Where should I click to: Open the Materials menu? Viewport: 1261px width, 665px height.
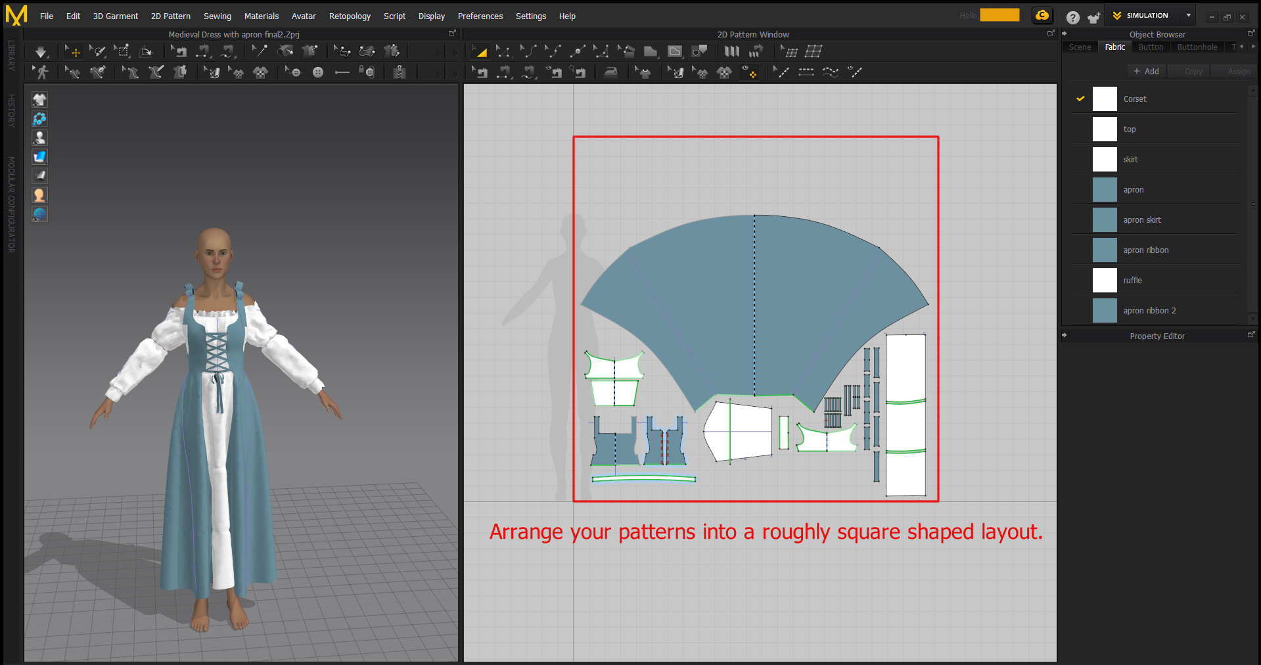click(x=261, y=16)
